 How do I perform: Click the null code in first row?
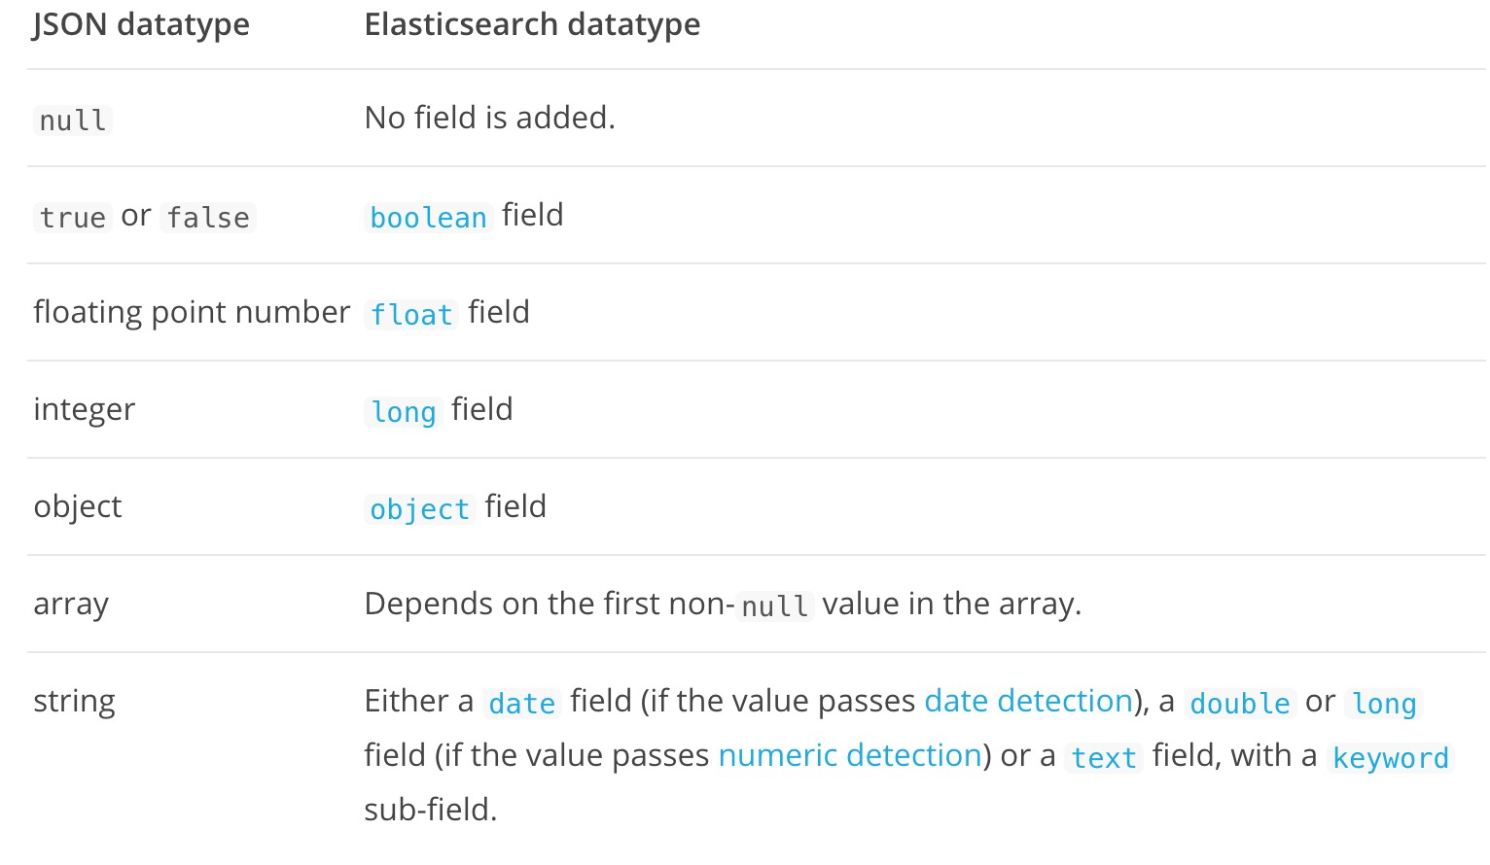click(x=73, y=121)
